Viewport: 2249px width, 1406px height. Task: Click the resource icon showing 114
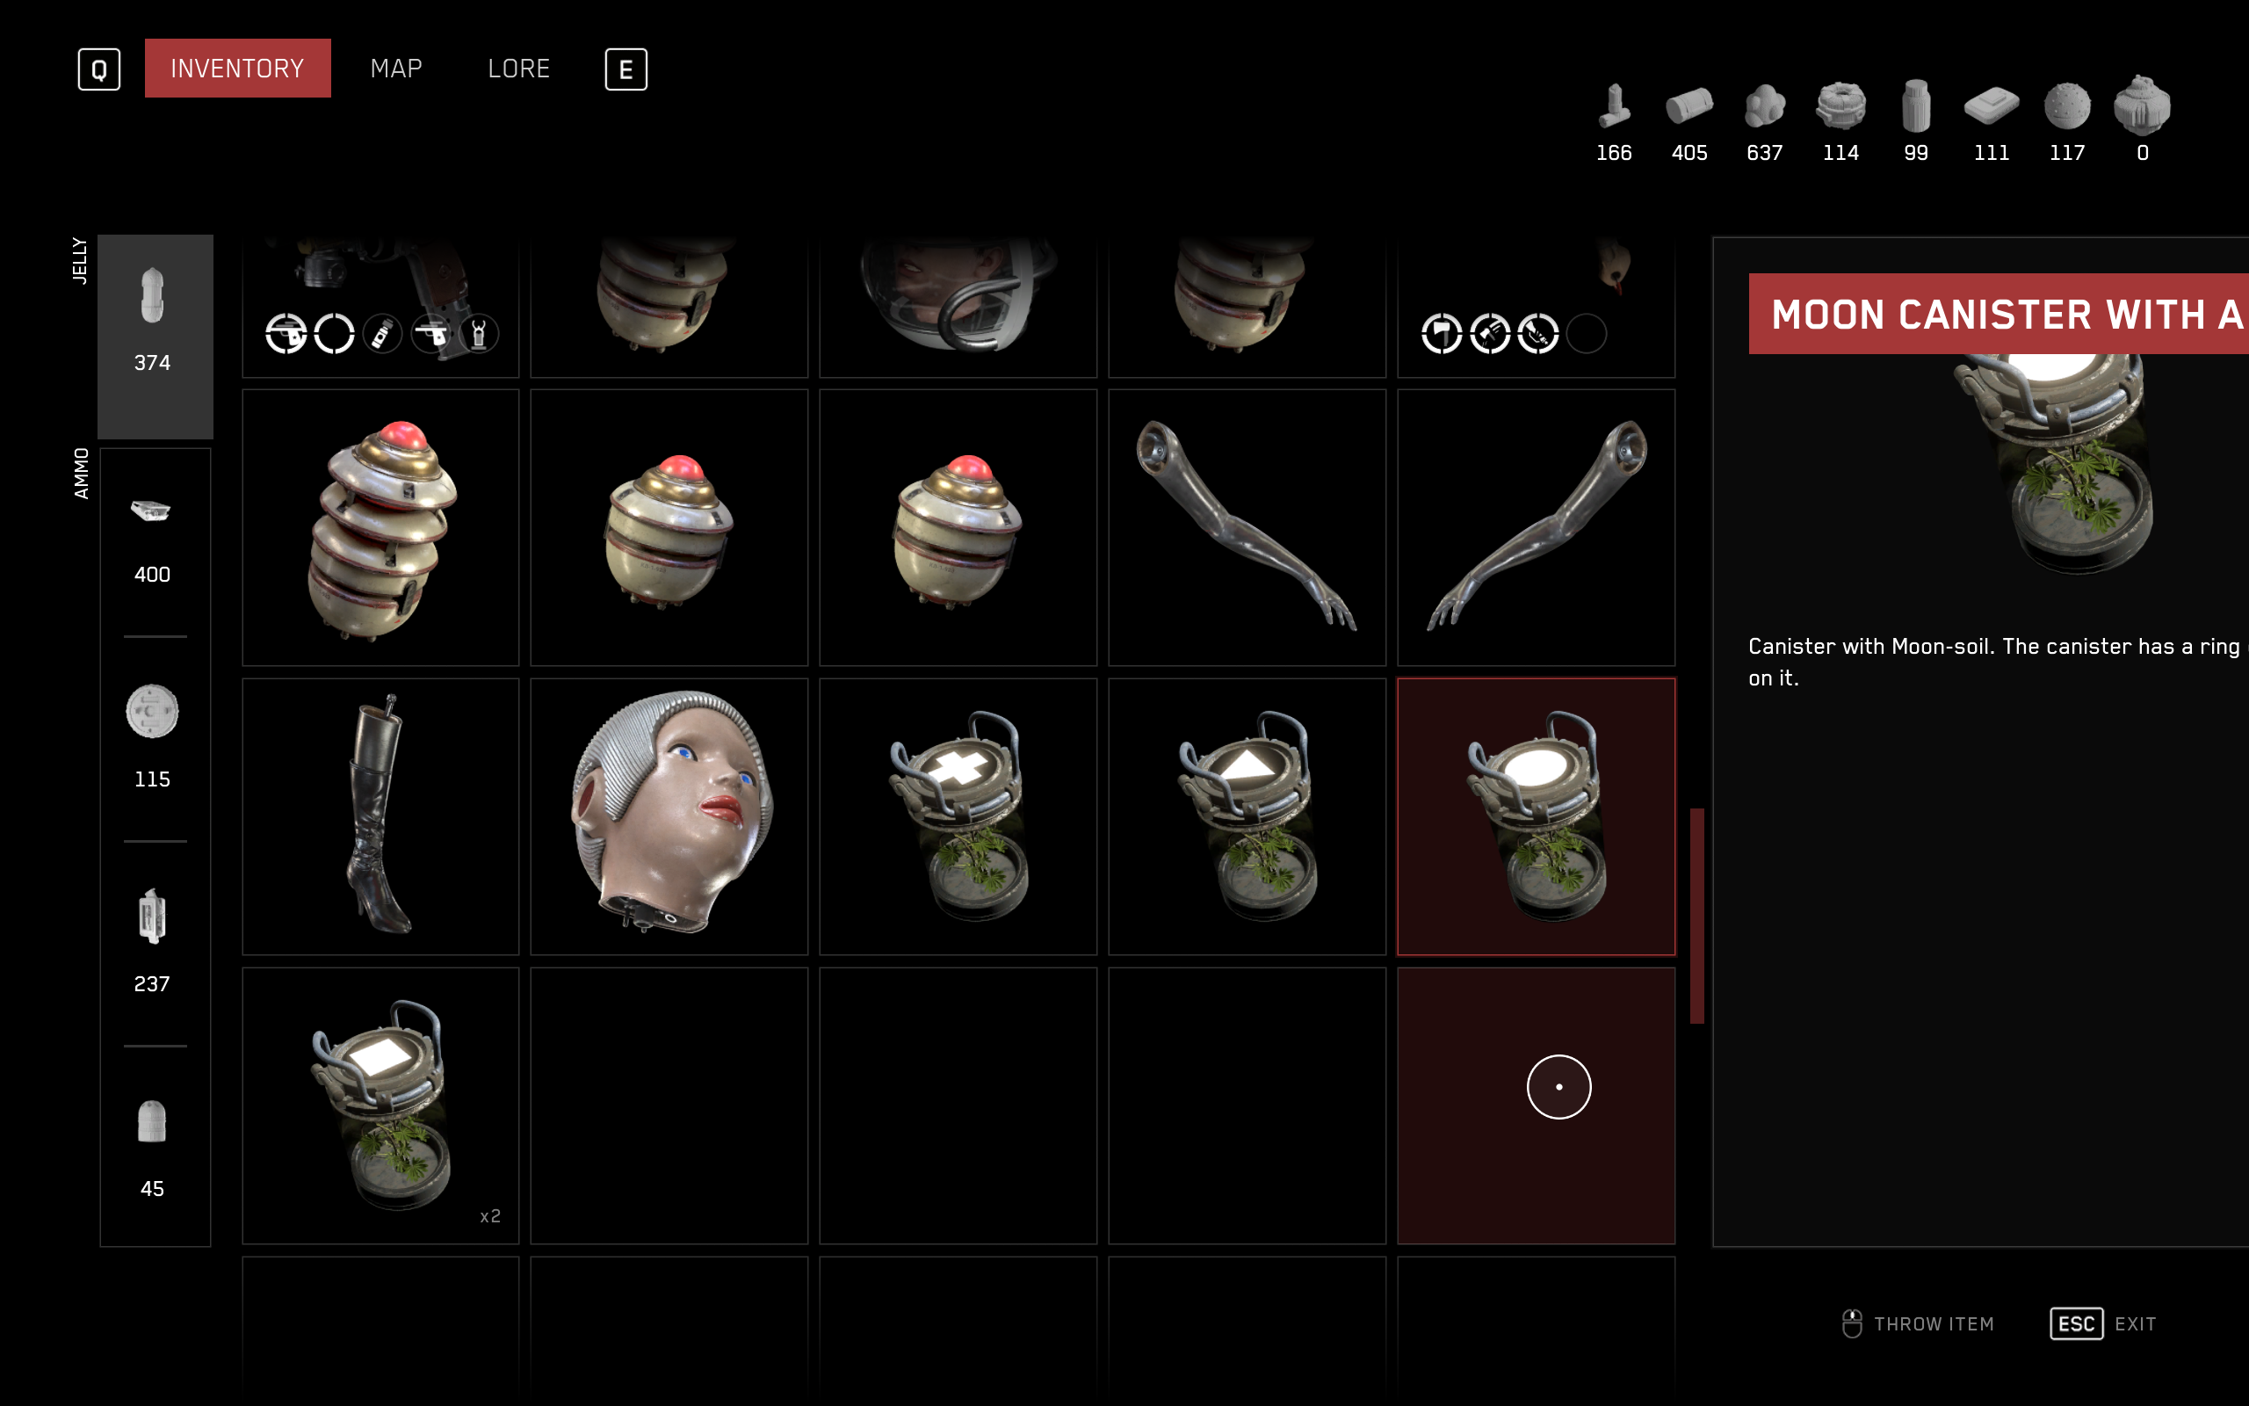point(1840,105)
